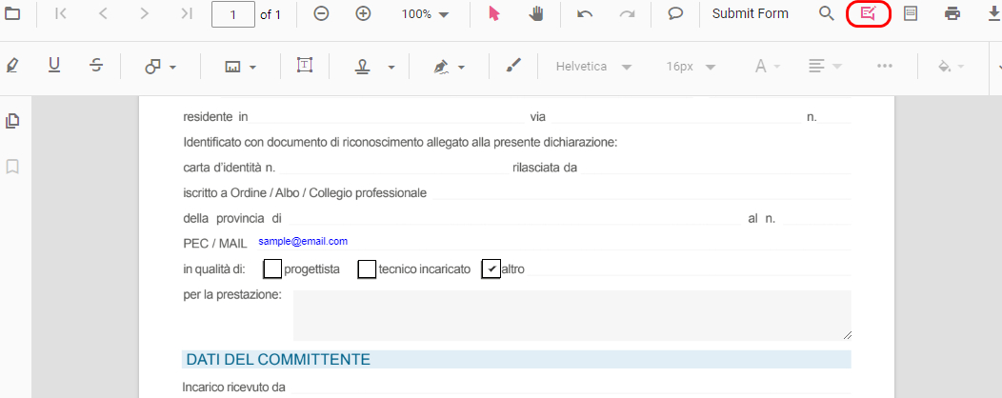Open the 100% zoom level dropdown
The width and height of the screenshot is (1002, 398).
click(425, 14)
